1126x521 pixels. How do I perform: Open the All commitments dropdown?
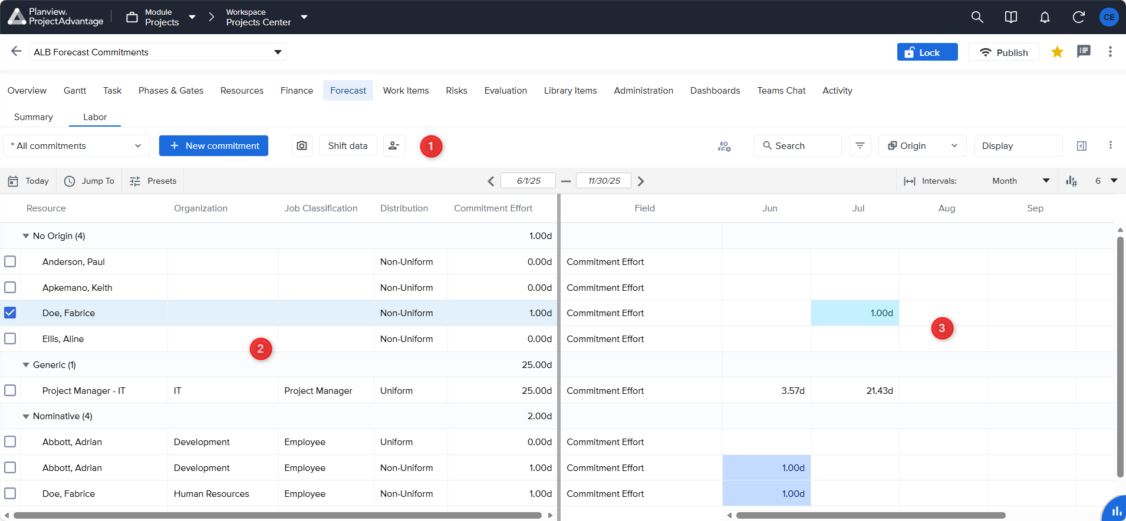[x=77, y=146]
